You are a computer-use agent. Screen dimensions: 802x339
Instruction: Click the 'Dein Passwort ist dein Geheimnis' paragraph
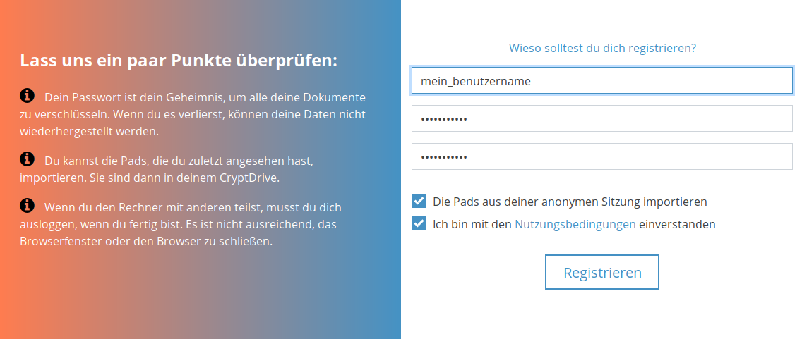(193, 113)
